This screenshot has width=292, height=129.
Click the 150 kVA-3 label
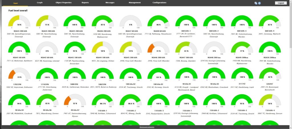(x=242, y=110)
